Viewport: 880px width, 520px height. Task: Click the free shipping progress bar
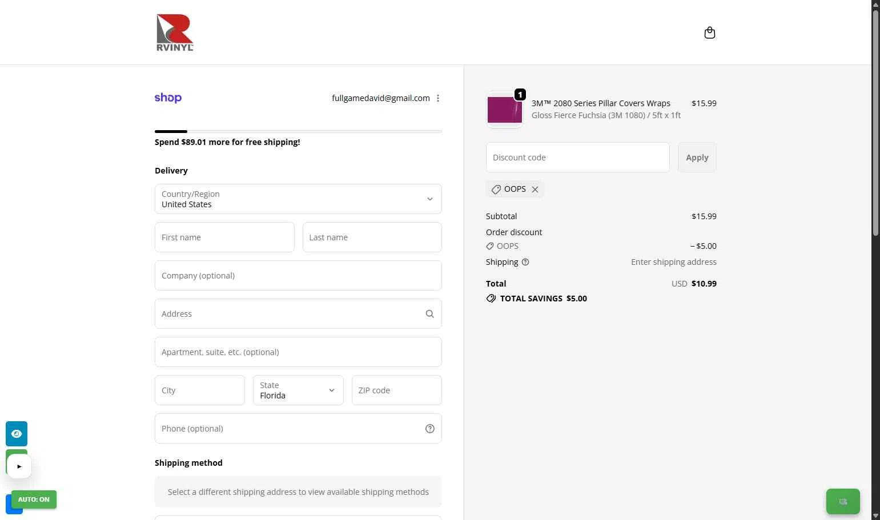(298, 131)
